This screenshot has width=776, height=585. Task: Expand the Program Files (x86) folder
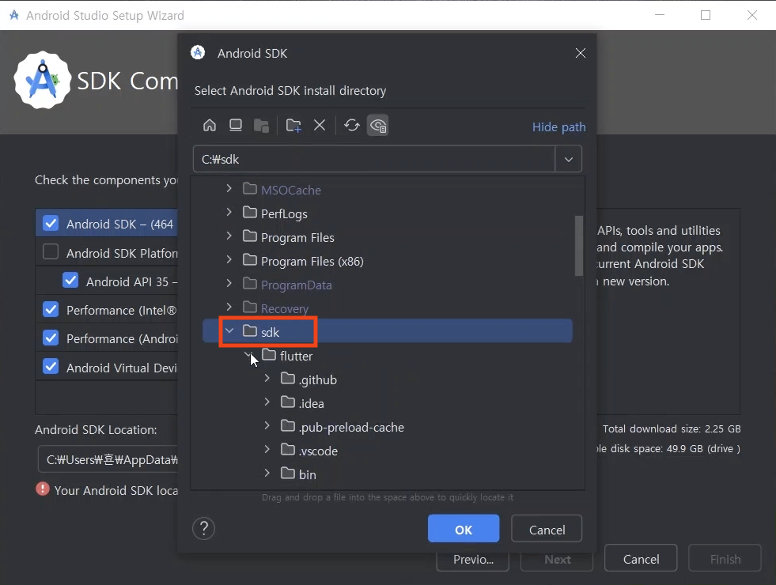[229, 259]
